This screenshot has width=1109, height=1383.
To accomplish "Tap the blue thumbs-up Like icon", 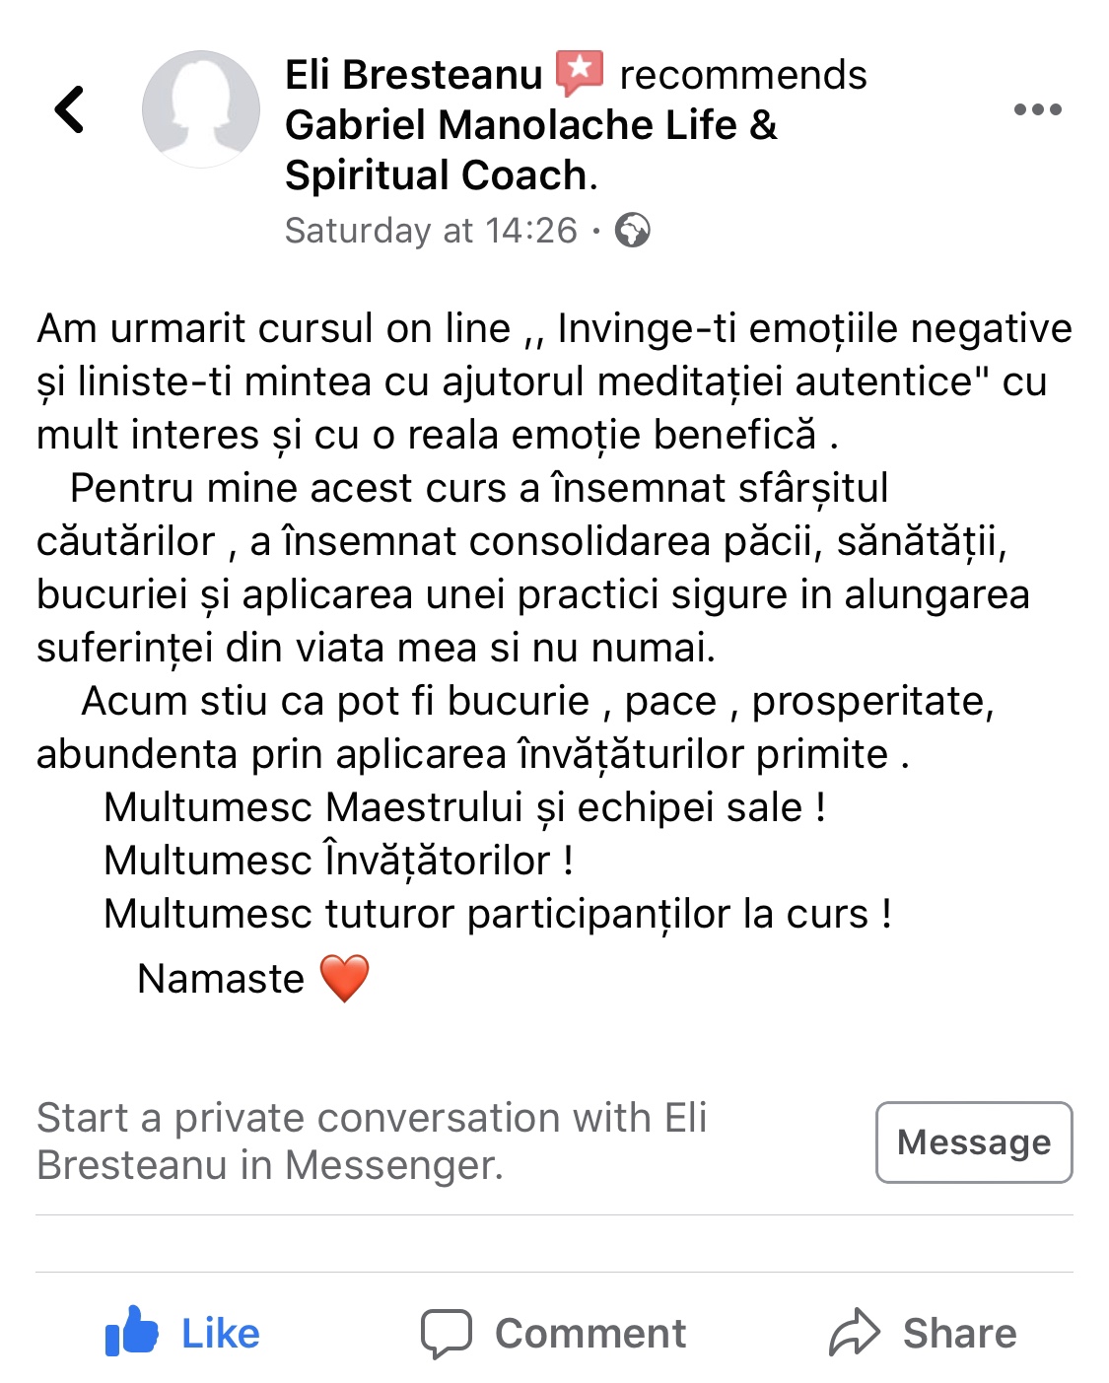I will (x=132, y=1333).
